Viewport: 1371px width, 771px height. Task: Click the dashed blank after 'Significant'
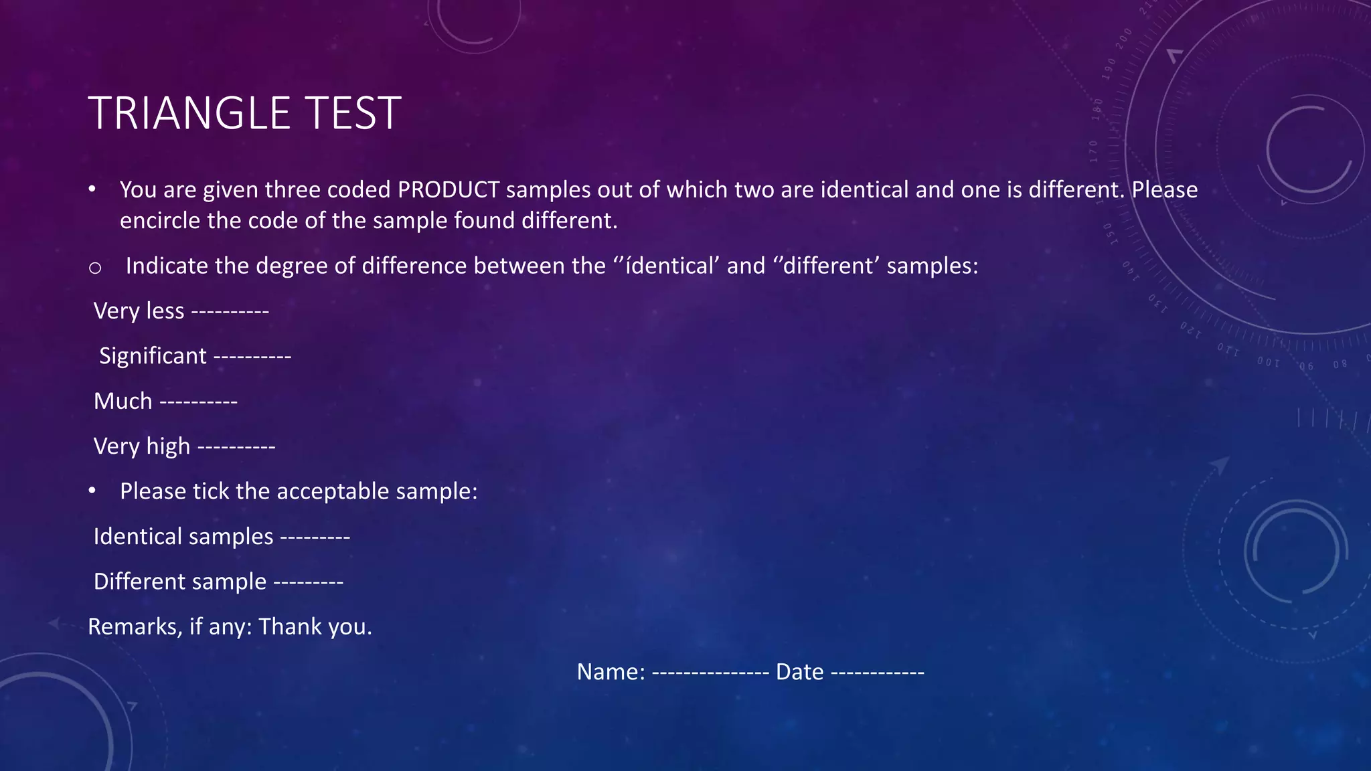[x=252, y=356]
